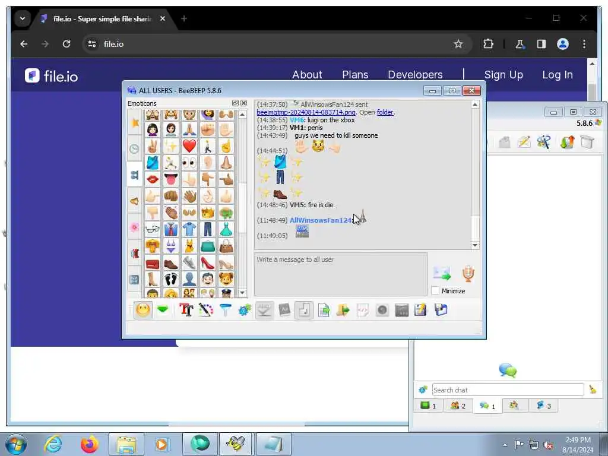Insert the tongue-out mouth emoticon
This screenshot has height=456, width=608.
[x=170, y=179]
